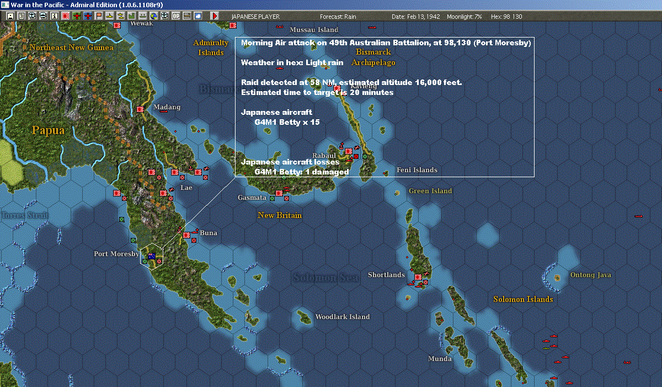Click the 'Date: Feb 13, 1942' status text
The image size is (662, 387).
point(416,17)
